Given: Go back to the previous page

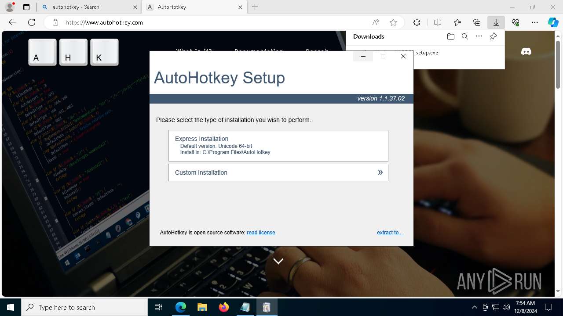Looking at the screenshot, I should click(12, 22).
